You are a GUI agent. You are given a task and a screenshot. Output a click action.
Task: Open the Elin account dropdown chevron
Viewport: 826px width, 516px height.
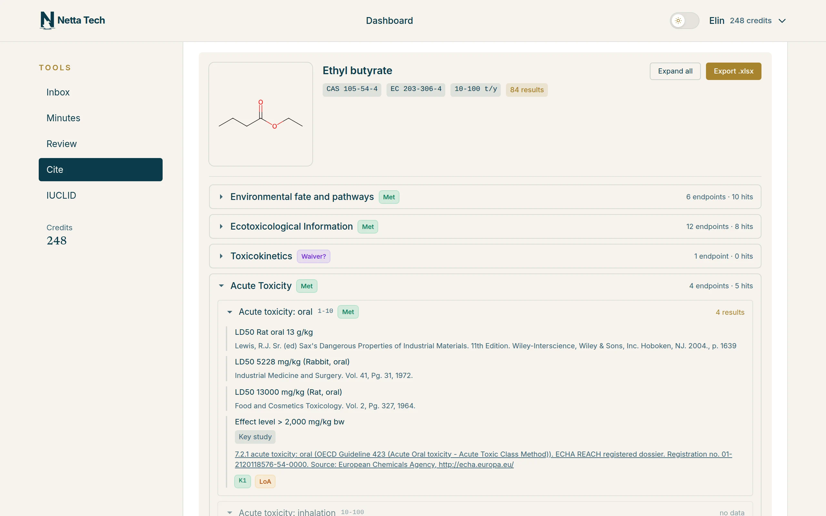pos(782,21)
